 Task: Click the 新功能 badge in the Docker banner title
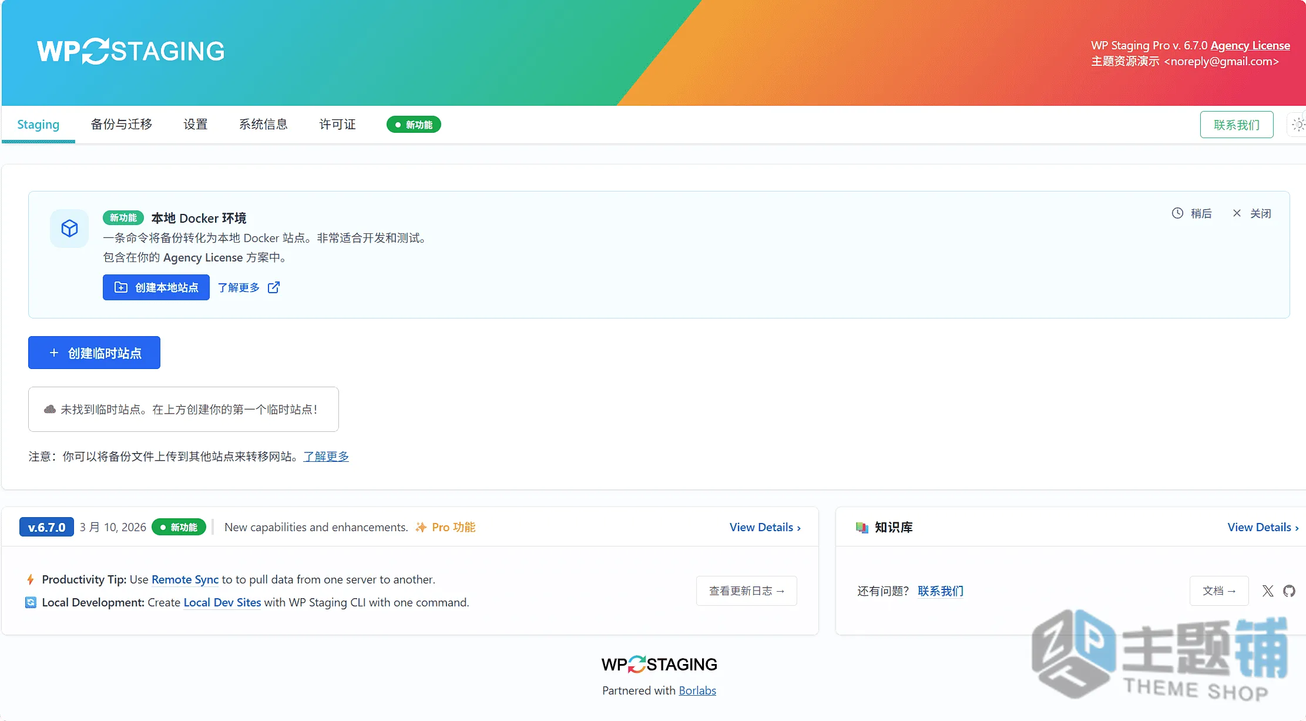[x=123, y=218]
